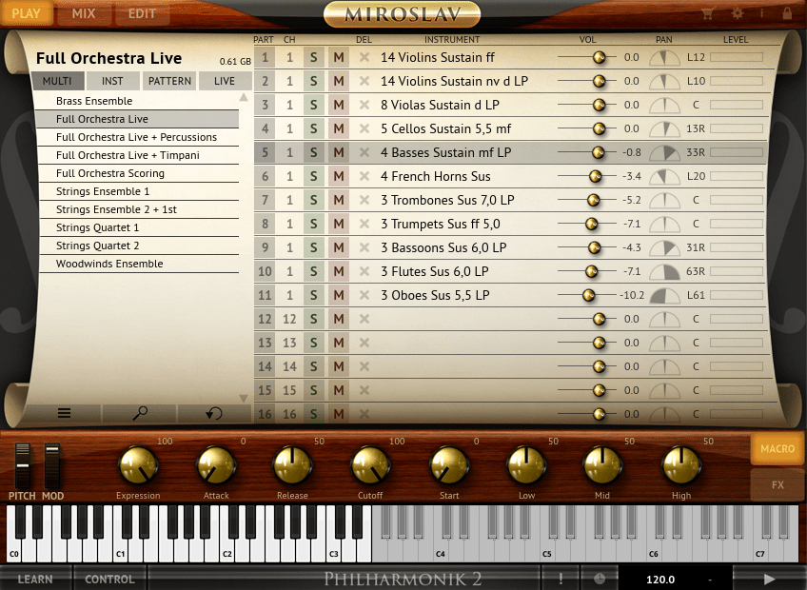Open the FX panel button

click(x=777, y=484)
